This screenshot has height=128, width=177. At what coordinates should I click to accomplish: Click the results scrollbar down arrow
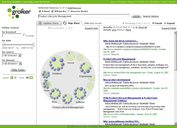(175, 123)
